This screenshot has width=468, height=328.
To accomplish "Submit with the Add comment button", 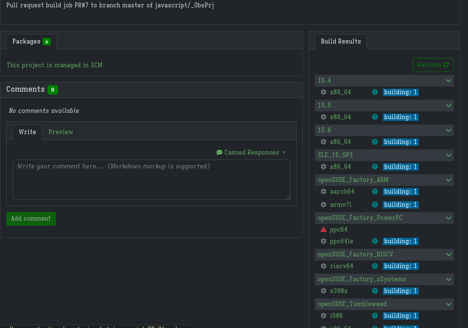I will click(x=31, y=219).
